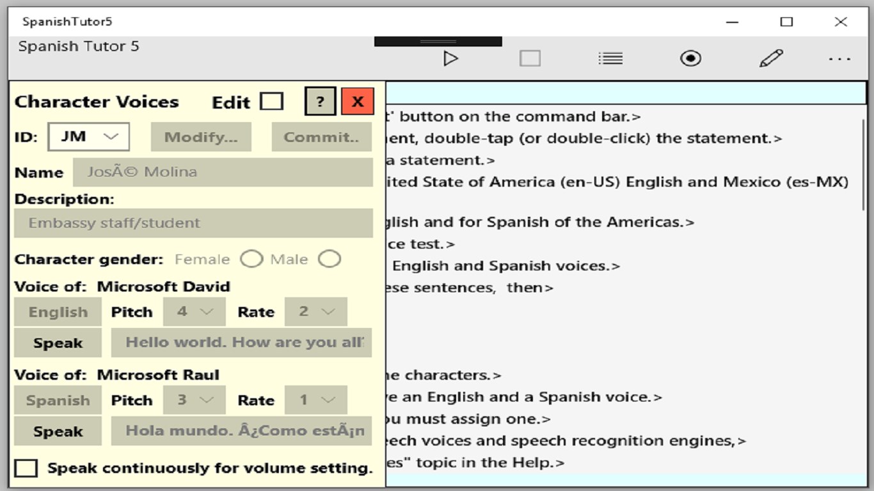Screen dimensions: 874x491
Task: Click the line 'button on the command bar.>'
Action: tap(514, 117)
